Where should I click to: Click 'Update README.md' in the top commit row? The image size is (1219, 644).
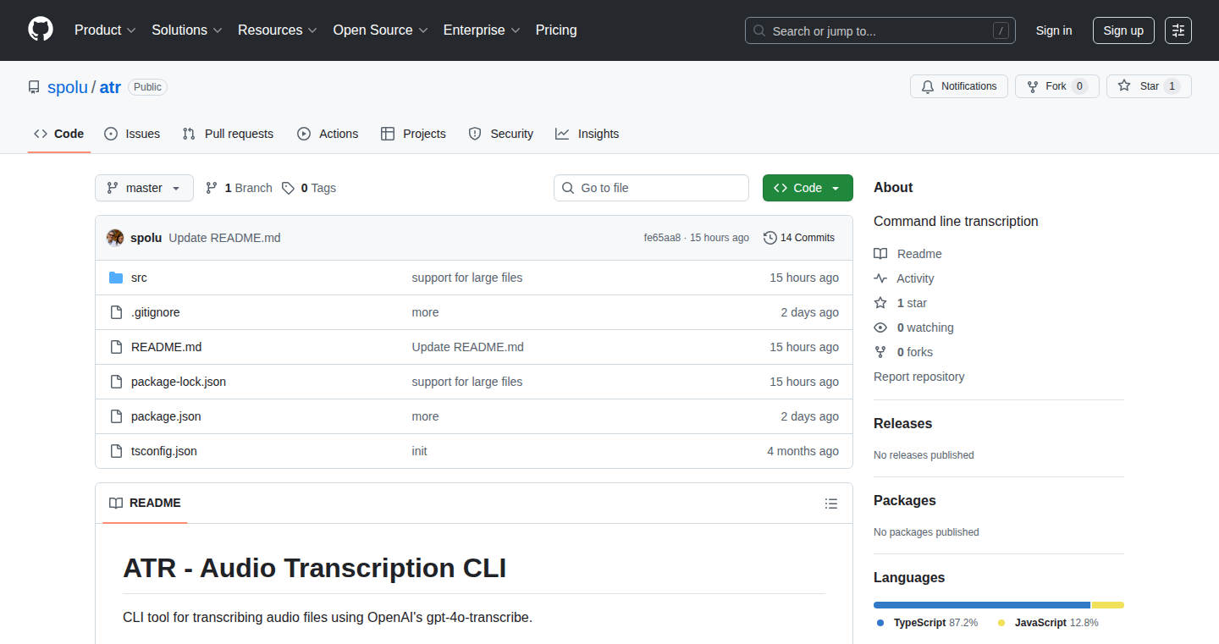[224, 238]
